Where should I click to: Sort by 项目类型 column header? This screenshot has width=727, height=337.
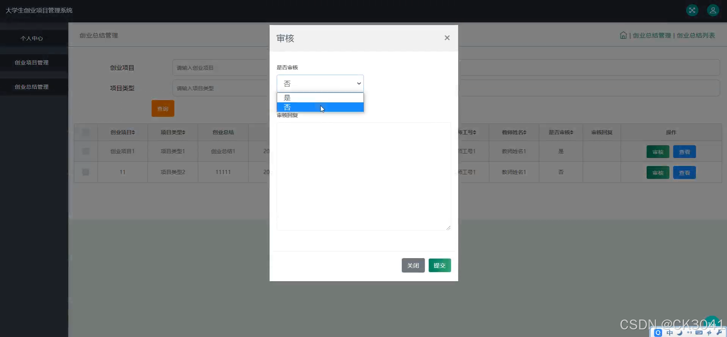coord(173,132)
